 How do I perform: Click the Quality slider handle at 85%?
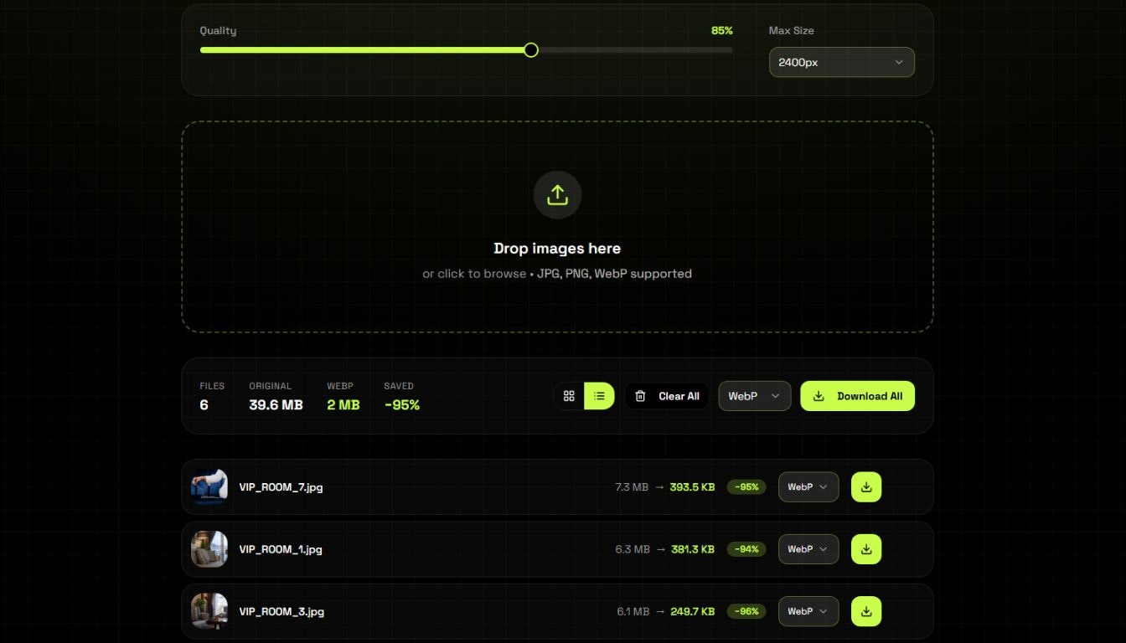[x=530, y=49]
